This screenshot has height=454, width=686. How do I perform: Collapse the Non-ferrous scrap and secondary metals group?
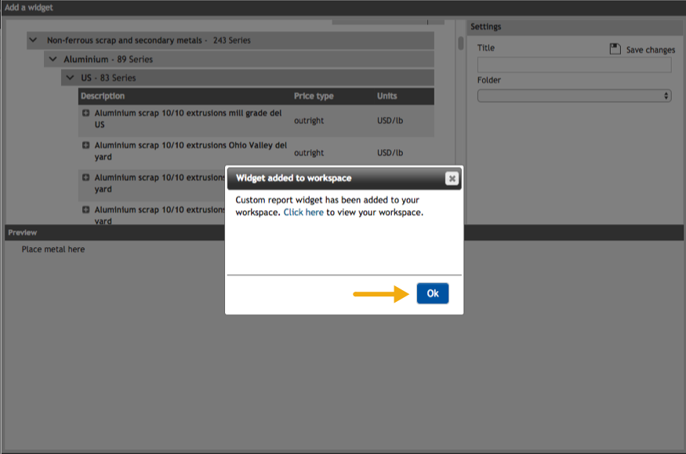point(33,40)
